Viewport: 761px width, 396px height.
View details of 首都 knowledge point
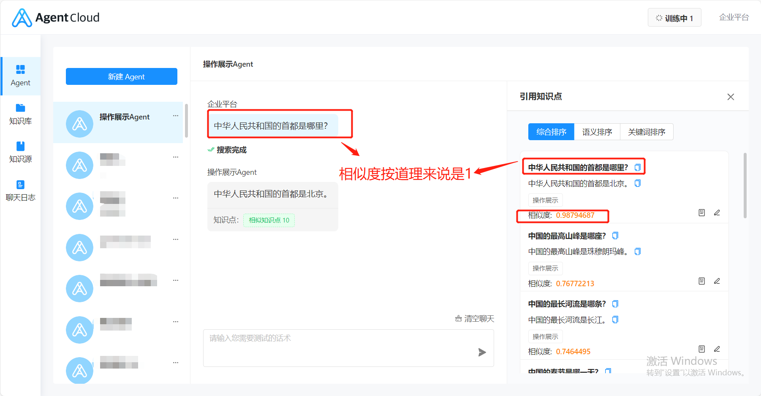[702, 213]
